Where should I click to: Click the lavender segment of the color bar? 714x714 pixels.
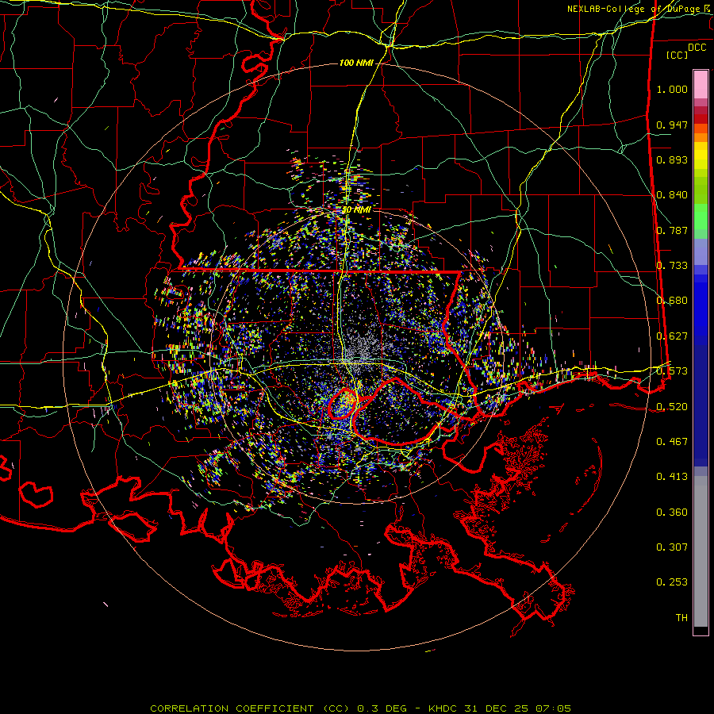coord(701,251)
